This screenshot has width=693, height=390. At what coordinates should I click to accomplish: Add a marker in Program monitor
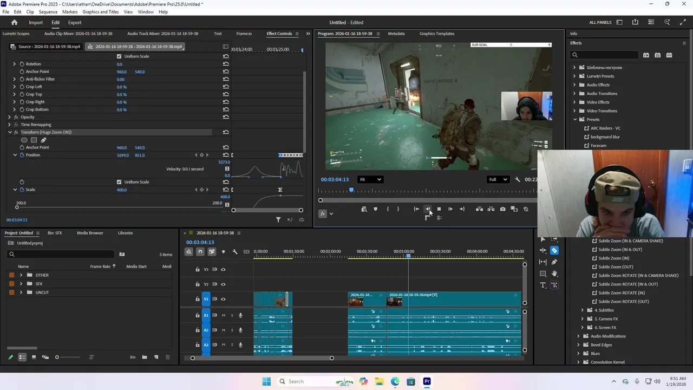375,209
